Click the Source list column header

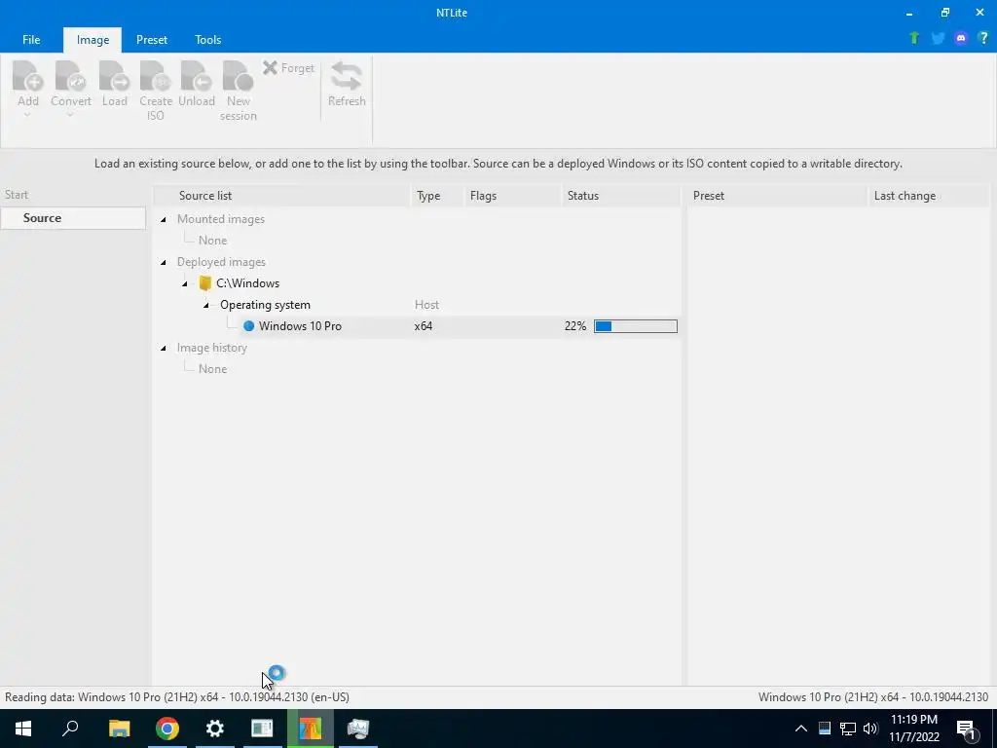(281, 195)
